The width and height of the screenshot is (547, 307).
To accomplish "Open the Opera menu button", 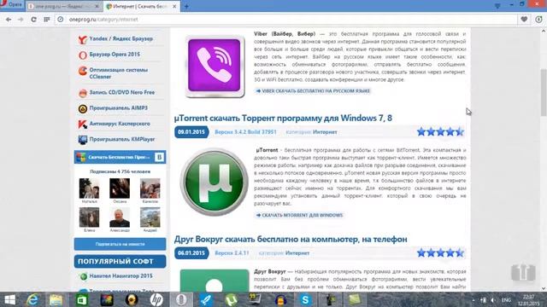I will 11,5.
